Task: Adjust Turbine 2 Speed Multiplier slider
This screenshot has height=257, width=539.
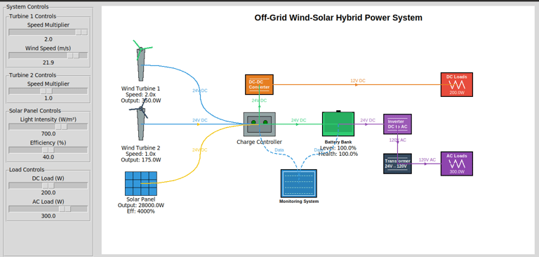Action: click(48, 91)
